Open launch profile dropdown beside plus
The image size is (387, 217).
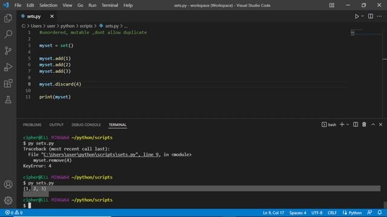point(348,125)
